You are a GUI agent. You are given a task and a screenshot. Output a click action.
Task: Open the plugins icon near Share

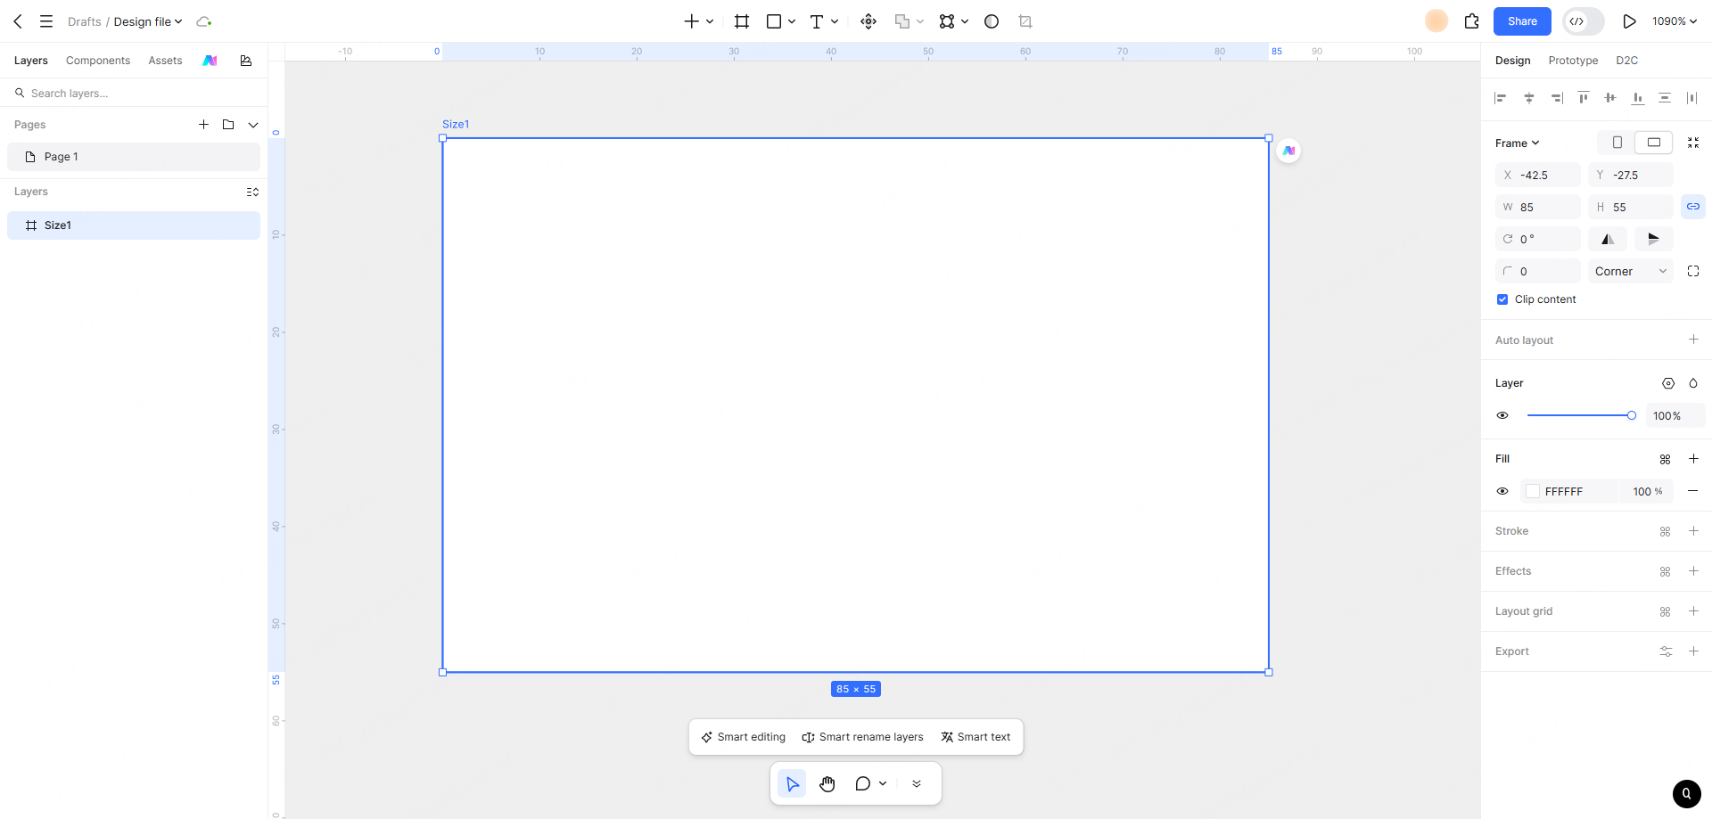point(1472,21)
